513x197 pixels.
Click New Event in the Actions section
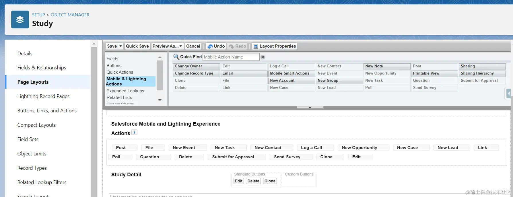click(187, 148)
